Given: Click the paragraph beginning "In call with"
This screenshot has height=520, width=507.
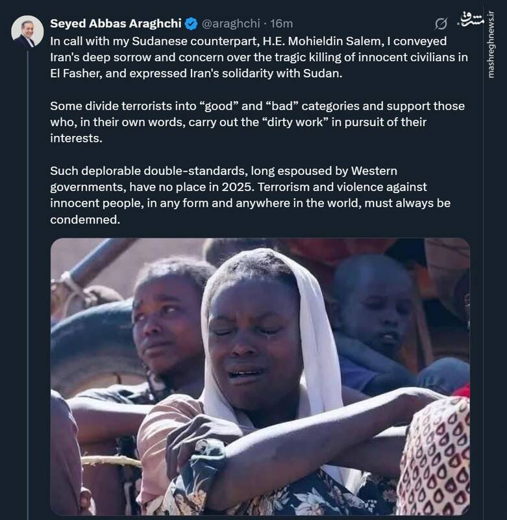Looking at the screenshot, I should (x=258, y=57).
